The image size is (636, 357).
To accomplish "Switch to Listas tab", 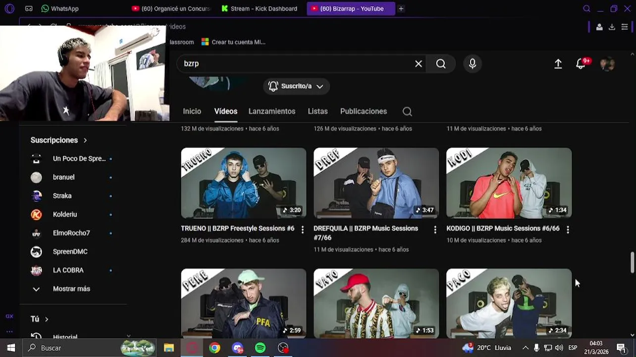I will (x=318, y=112).
